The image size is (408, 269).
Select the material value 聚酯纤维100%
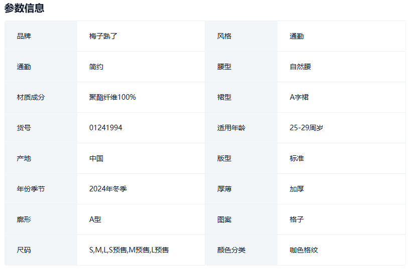point(112,97)
